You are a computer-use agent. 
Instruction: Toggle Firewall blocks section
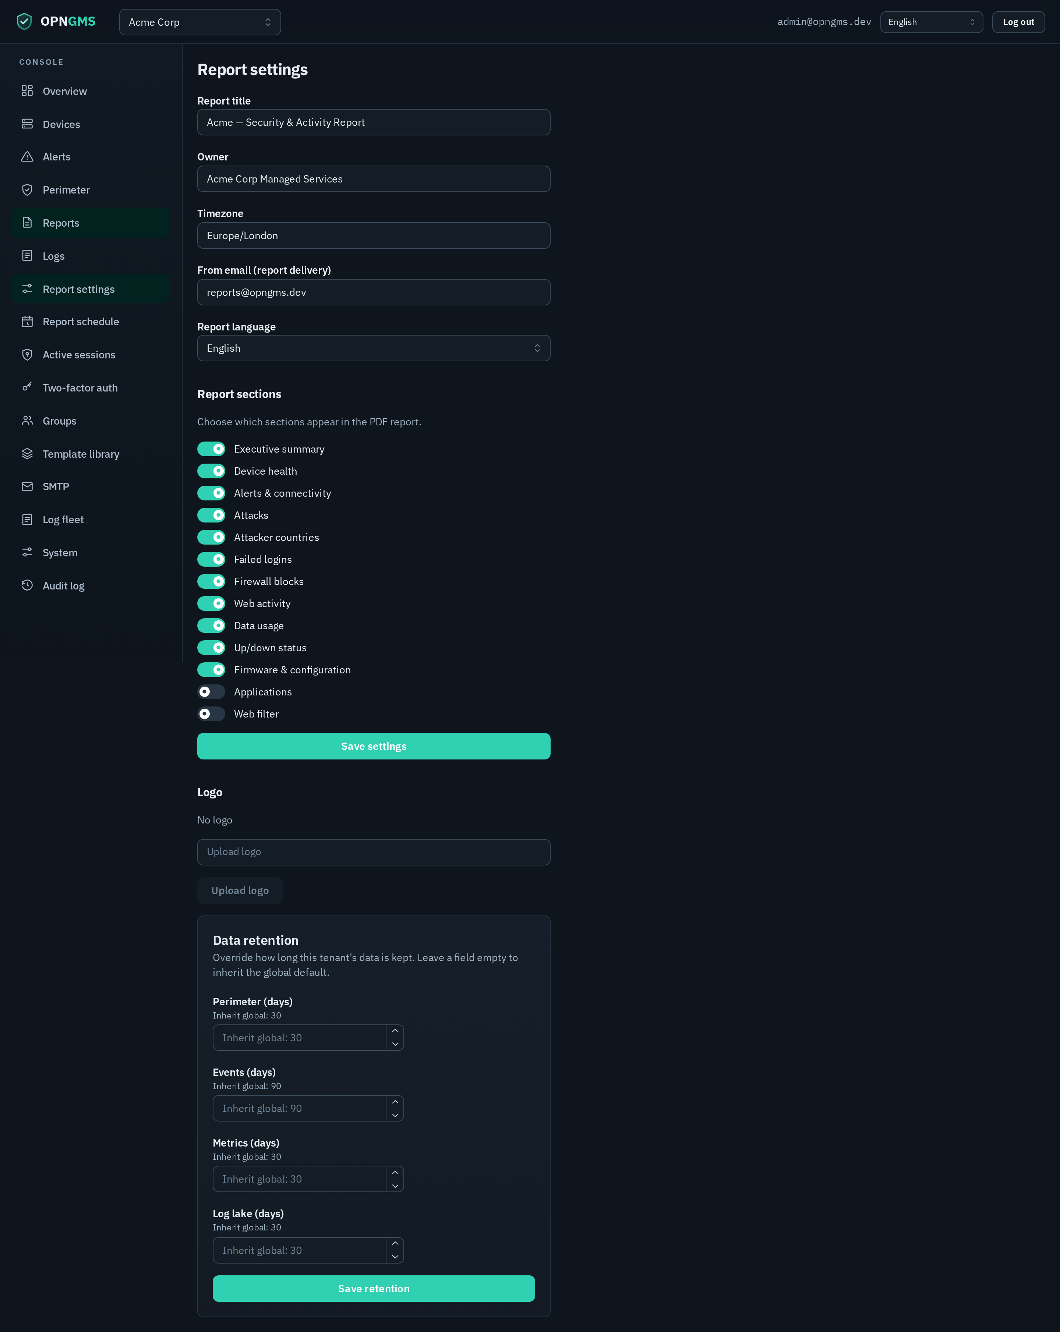(x=211, y=581)
